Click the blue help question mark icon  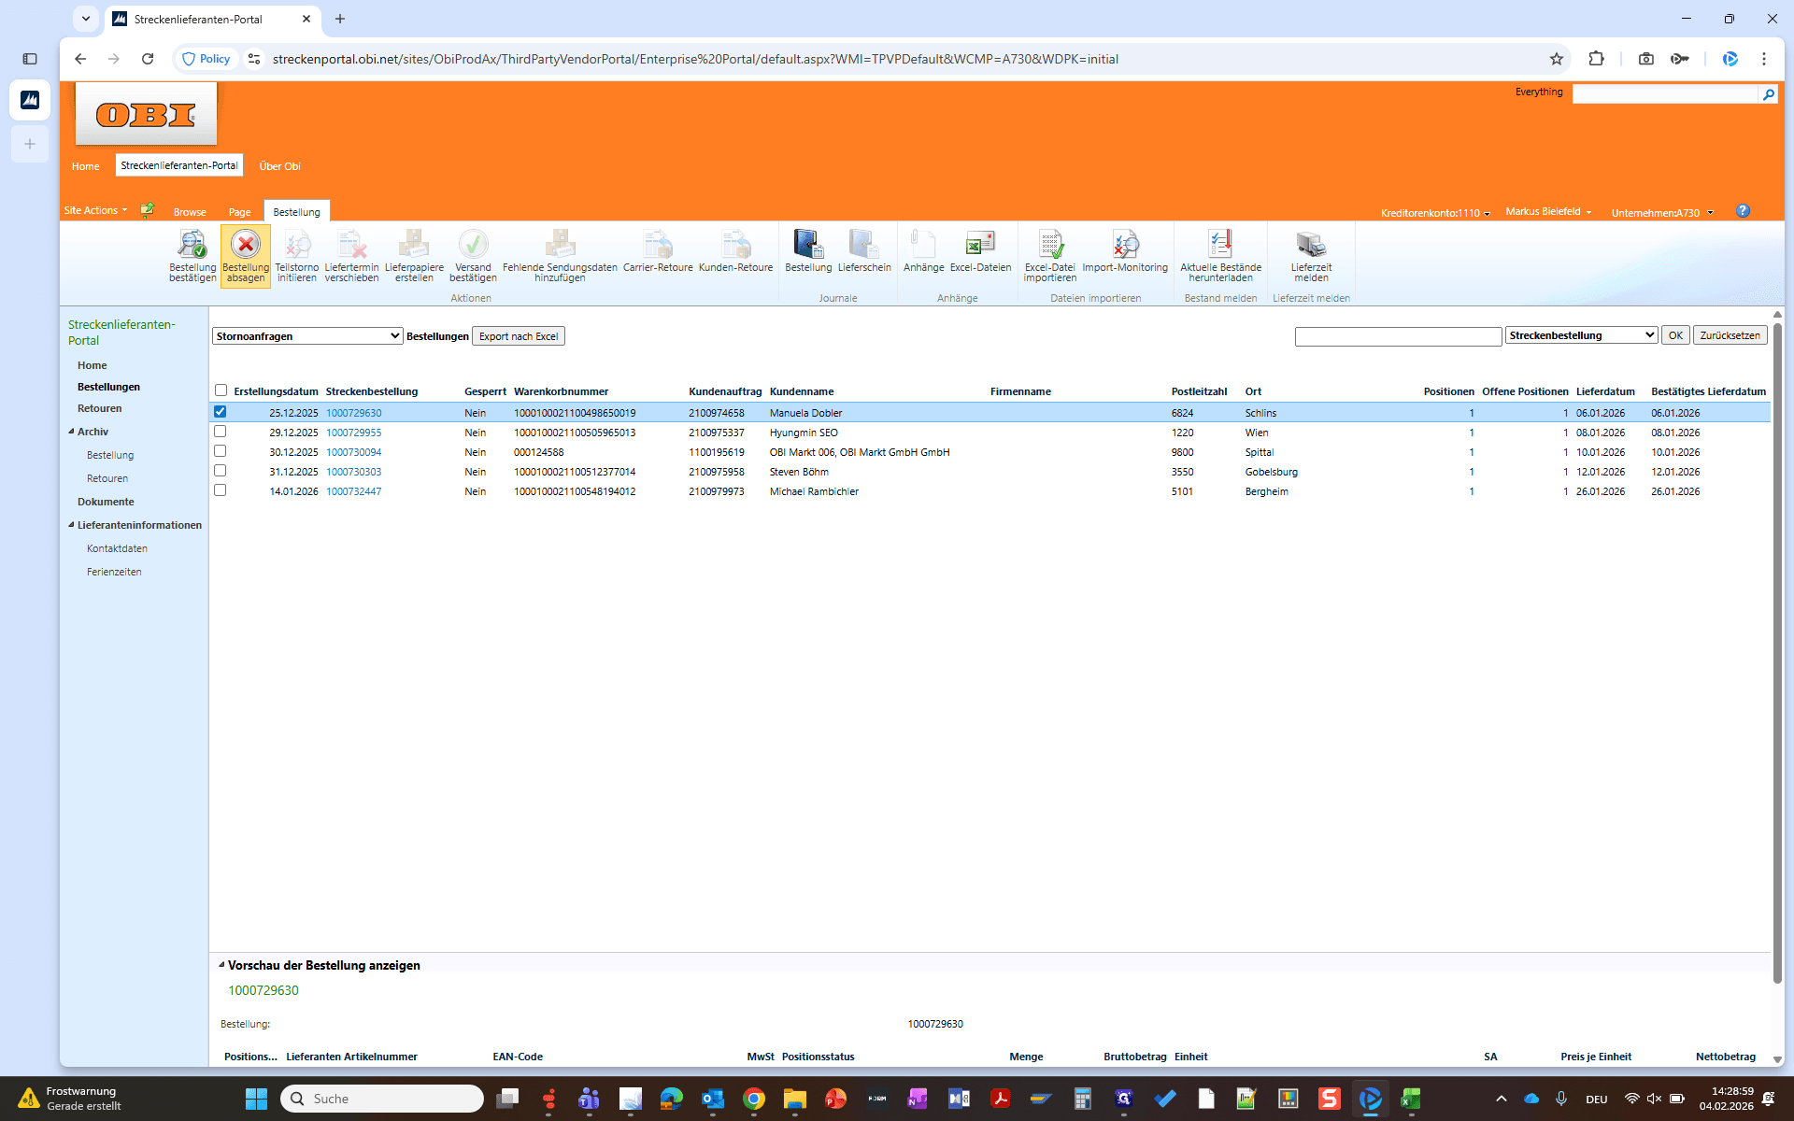[1743, 211]
